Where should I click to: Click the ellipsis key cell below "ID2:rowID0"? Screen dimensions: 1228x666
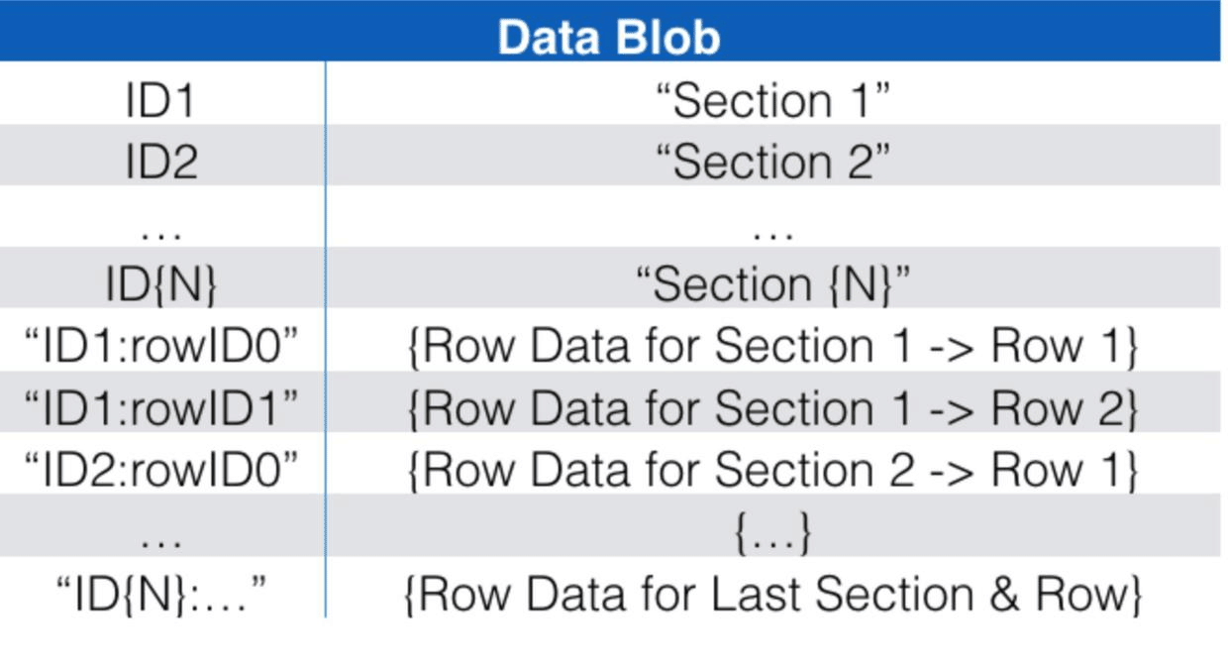(160, 537)
